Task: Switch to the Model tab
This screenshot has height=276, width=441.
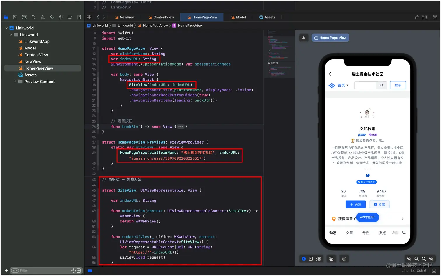Action: pyautogui.click(x=238, y=17)
